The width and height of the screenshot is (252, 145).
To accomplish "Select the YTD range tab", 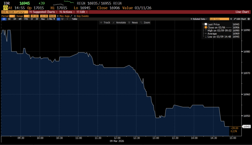I will pos(26,19).
